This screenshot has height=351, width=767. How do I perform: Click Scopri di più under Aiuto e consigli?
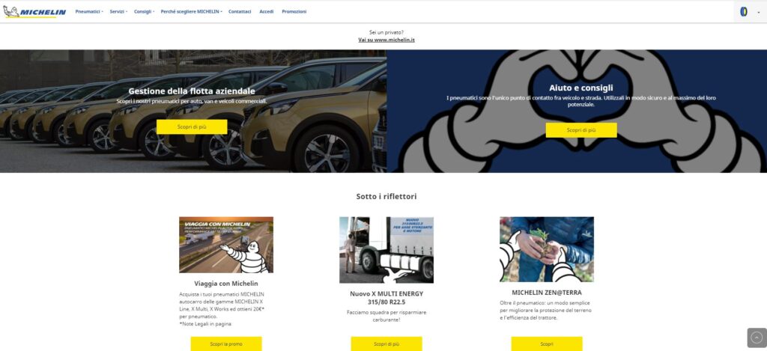pyautogui.click(x=581, y=130)
